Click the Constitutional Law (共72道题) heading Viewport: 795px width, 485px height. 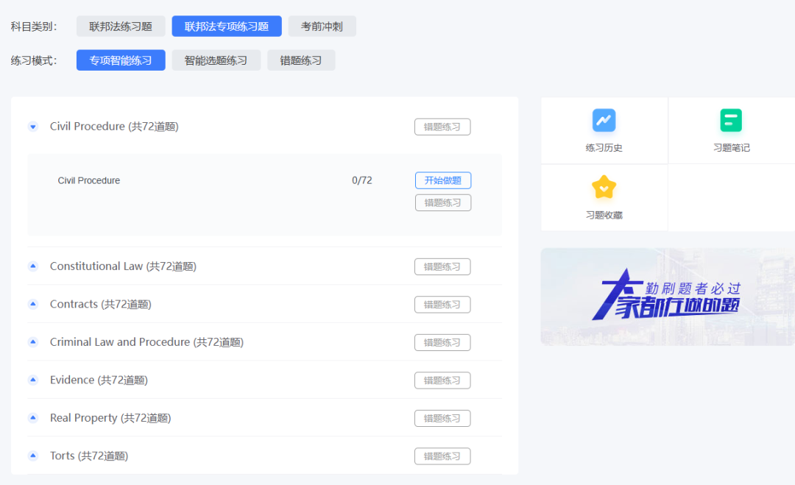pyautogui.click(x=123, y=266)
